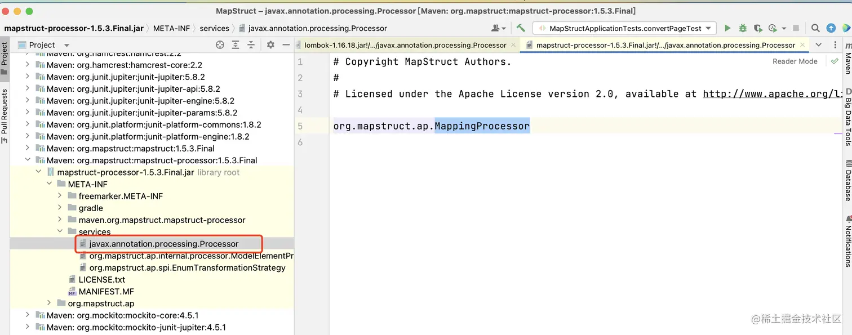
Task: Start debugging with the green bug icon
Action: click(x=743, y=28)
